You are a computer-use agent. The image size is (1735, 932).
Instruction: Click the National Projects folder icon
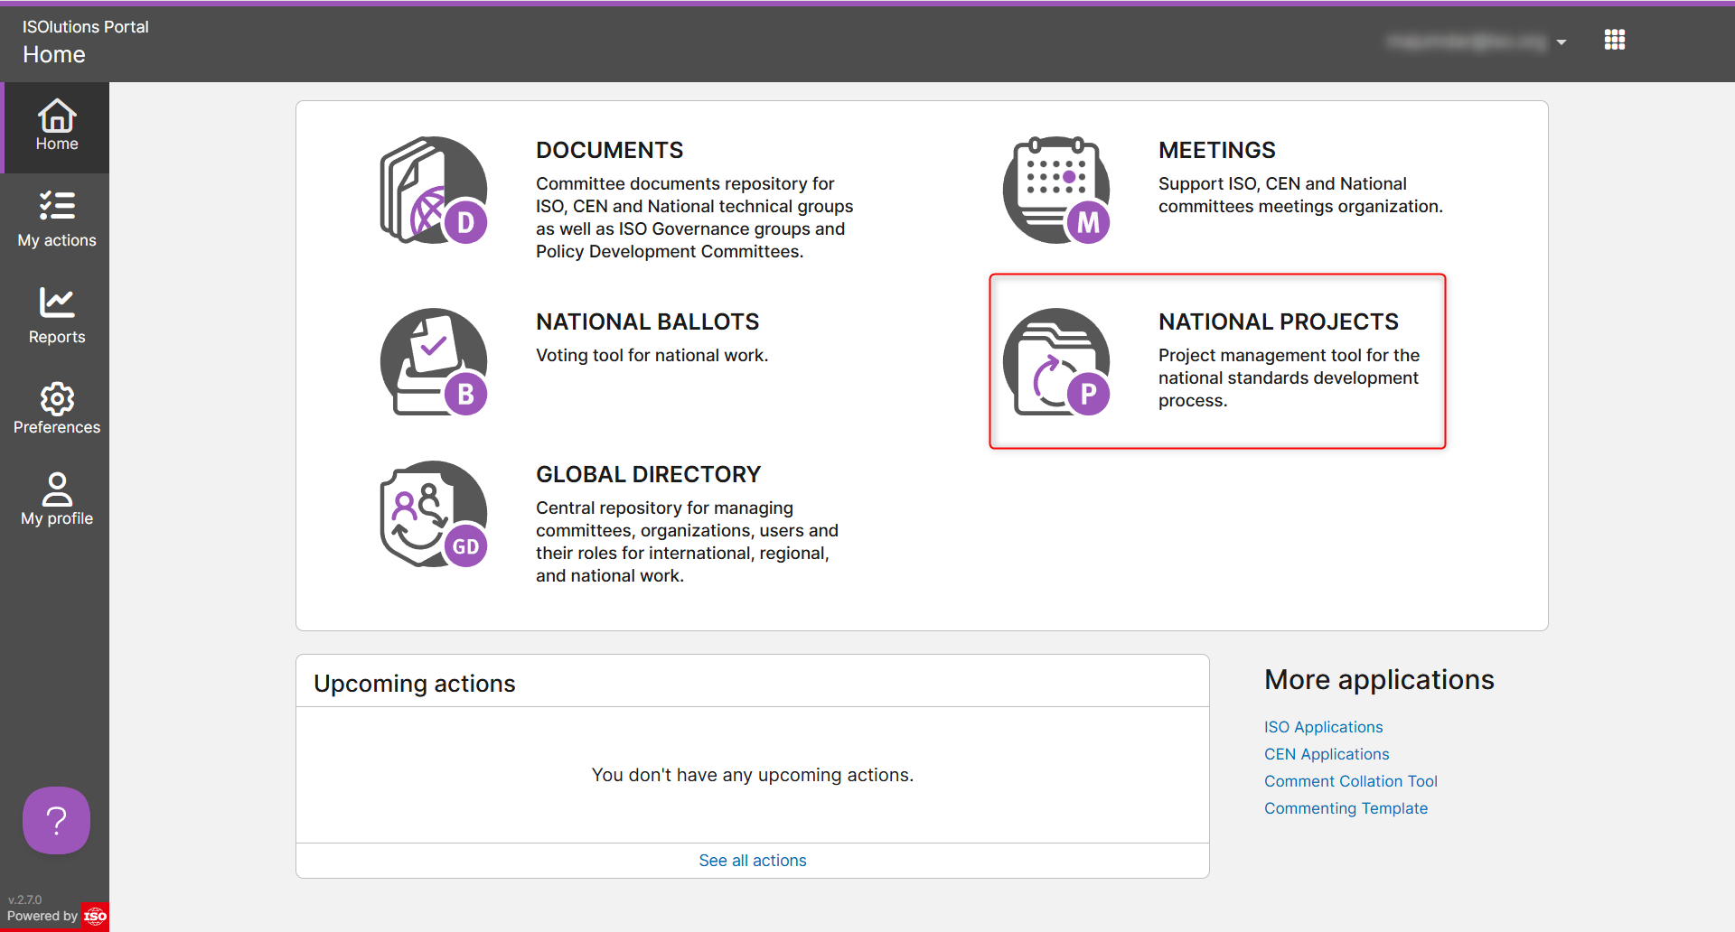1056,361
